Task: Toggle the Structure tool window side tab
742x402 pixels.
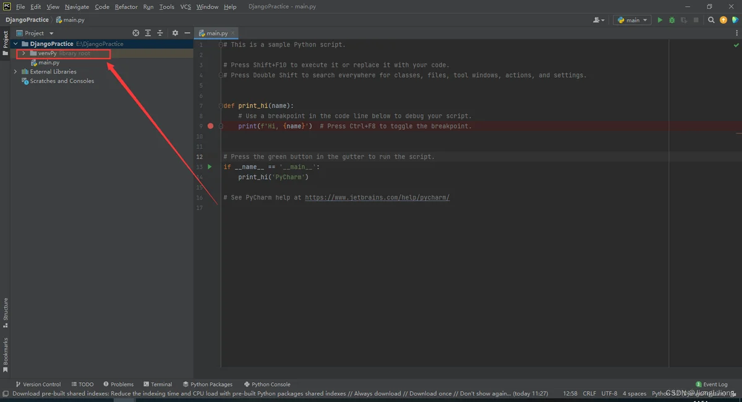Action: 5,312
